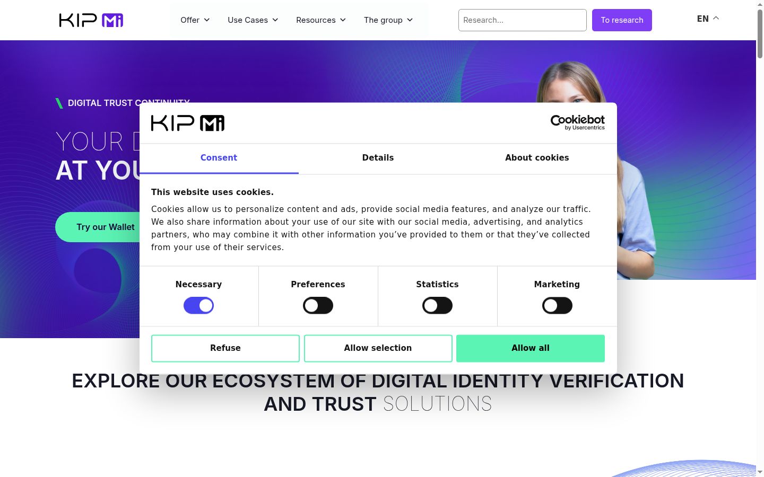Expand the Resources menu
The height and width of the screenshot is (477, 764).
(x=321, y=20)
